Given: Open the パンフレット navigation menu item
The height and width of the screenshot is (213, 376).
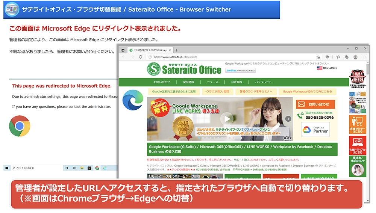Looking at the screenshot, I should pos(263,82).
